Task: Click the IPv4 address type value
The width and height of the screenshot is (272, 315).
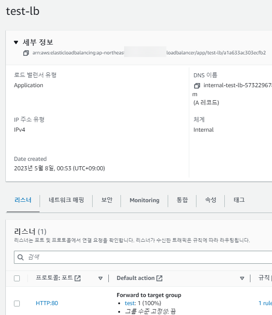Action: tap(19, 130)
